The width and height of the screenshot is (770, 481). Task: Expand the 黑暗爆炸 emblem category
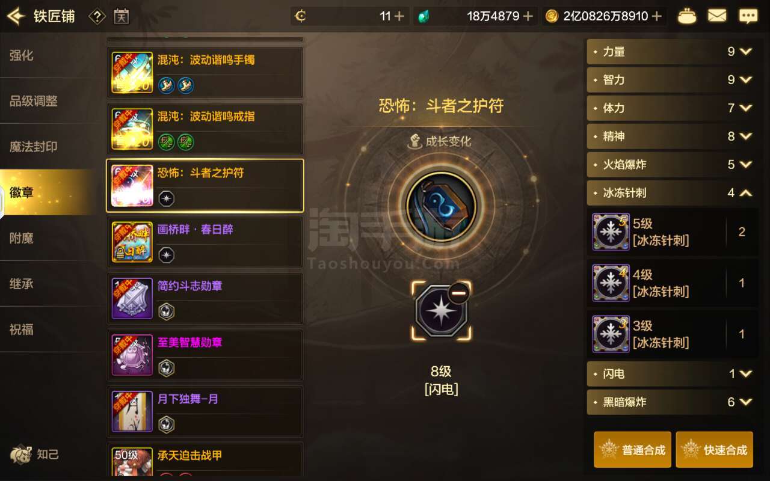tap(672, 402)
